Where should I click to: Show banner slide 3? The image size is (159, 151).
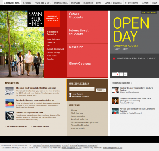(x=122, y=74)
